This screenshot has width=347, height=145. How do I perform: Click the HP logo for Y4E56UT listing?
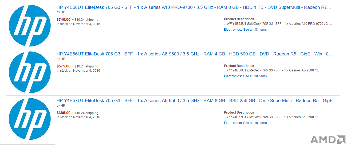(30, 72)
